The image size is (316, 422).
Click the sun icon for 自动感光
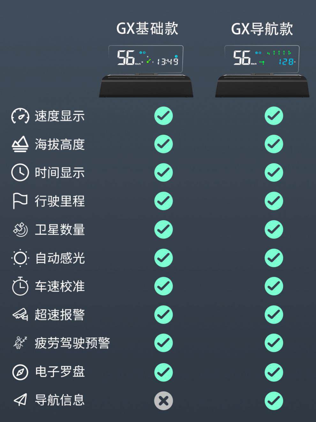(x=20, y=258)
